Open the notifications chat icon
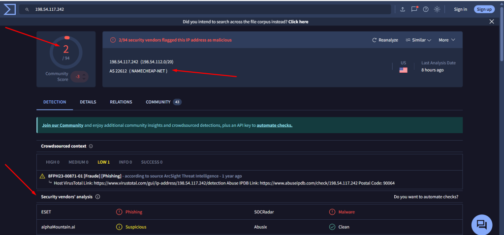This screenshot has width=504, height=235. [414, 9]
